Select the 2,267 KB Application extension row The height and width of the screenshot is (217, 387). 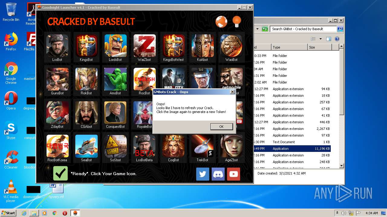point(292,129)
